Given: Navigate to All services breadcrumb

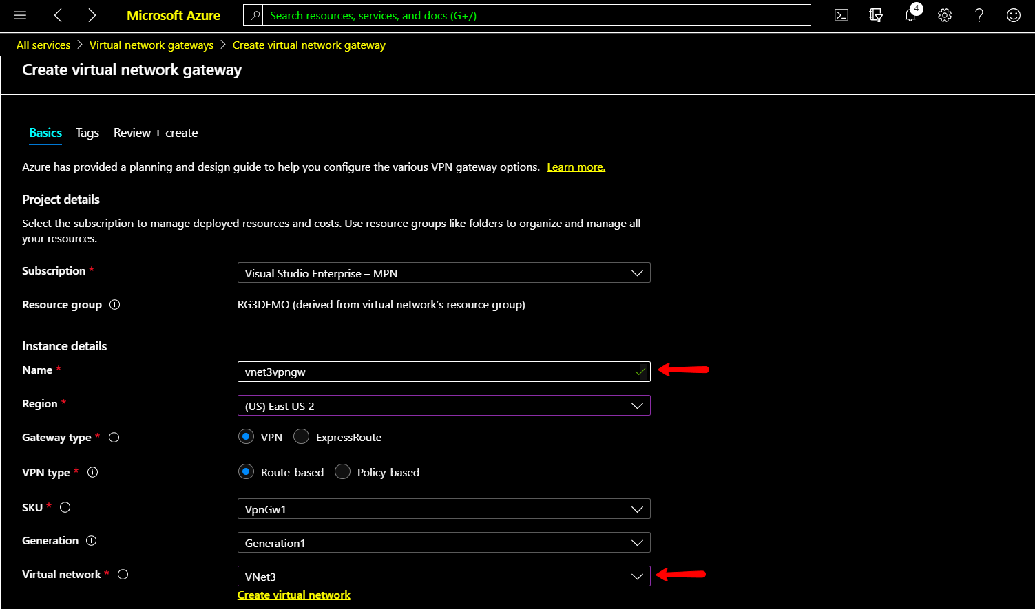Looking at the screenshot, I should pos(43,45).
